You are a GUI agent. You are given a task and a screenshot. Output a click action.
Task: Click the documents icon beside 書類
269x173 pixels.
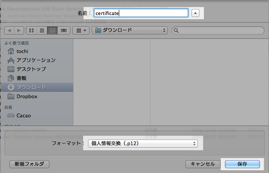[11, 78]
